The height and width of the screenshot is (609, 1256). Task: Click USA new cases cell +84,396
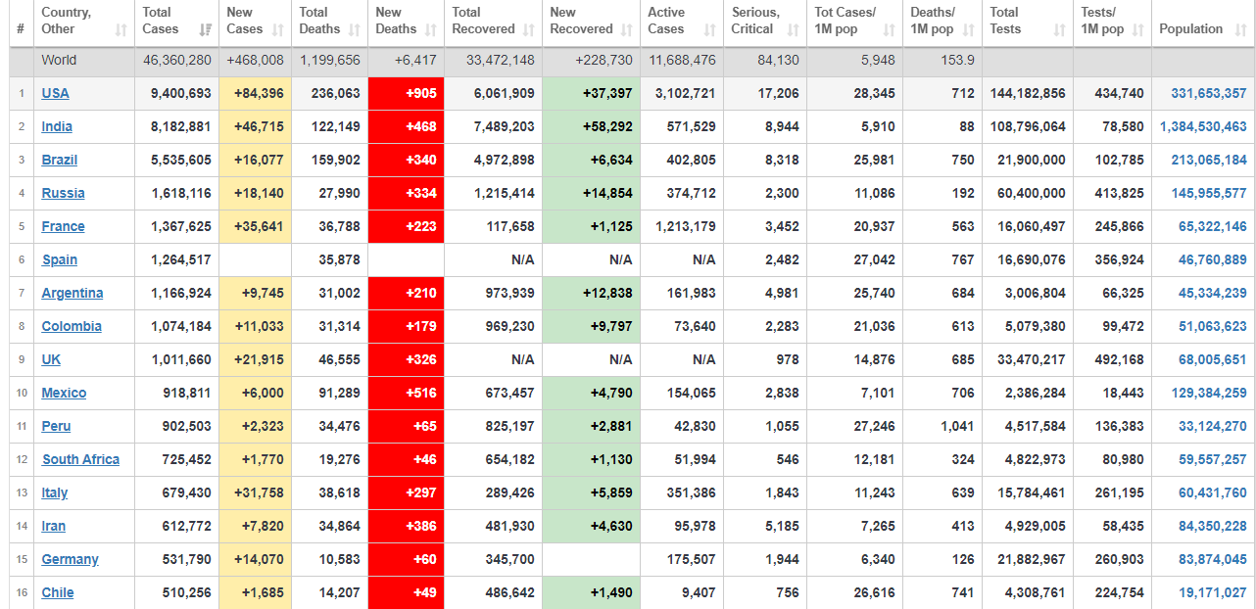(255, 93)
